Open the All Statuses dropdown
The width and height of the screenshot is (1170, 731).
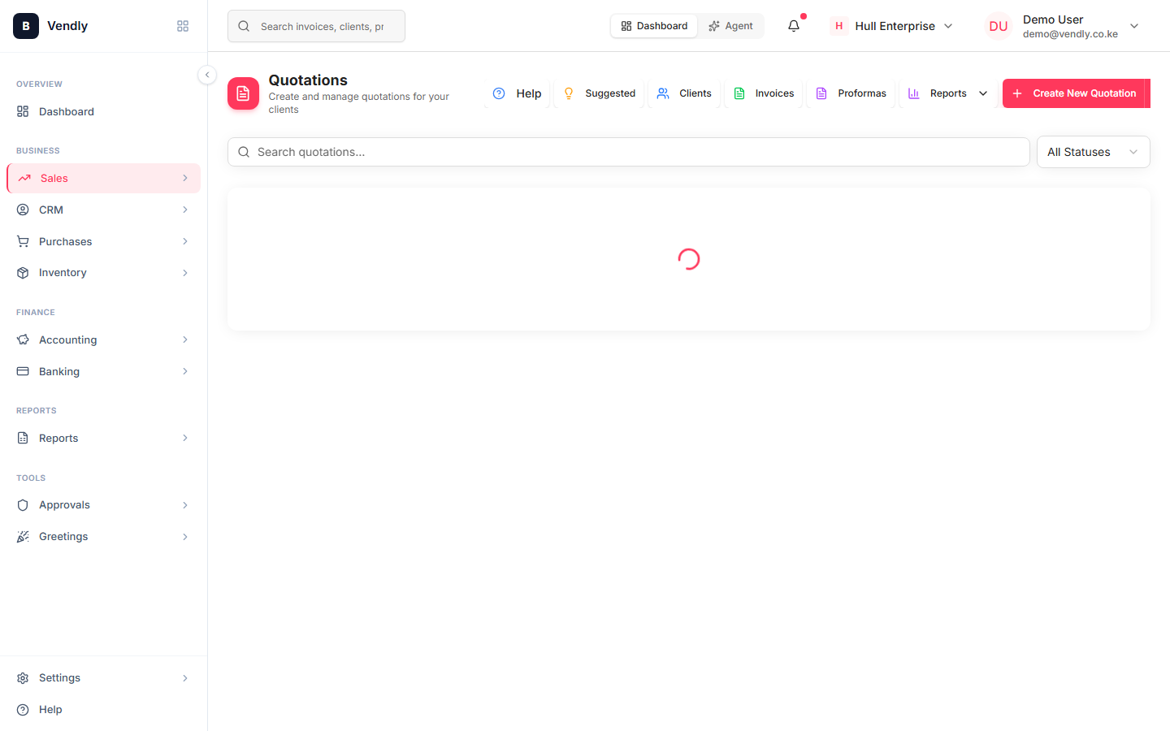(1093, 152)
